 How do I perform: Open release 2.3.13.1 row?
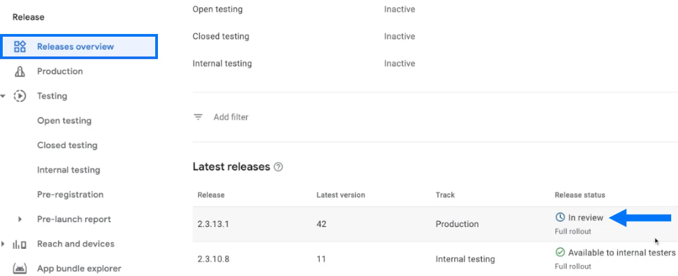(x=214, y=224)
